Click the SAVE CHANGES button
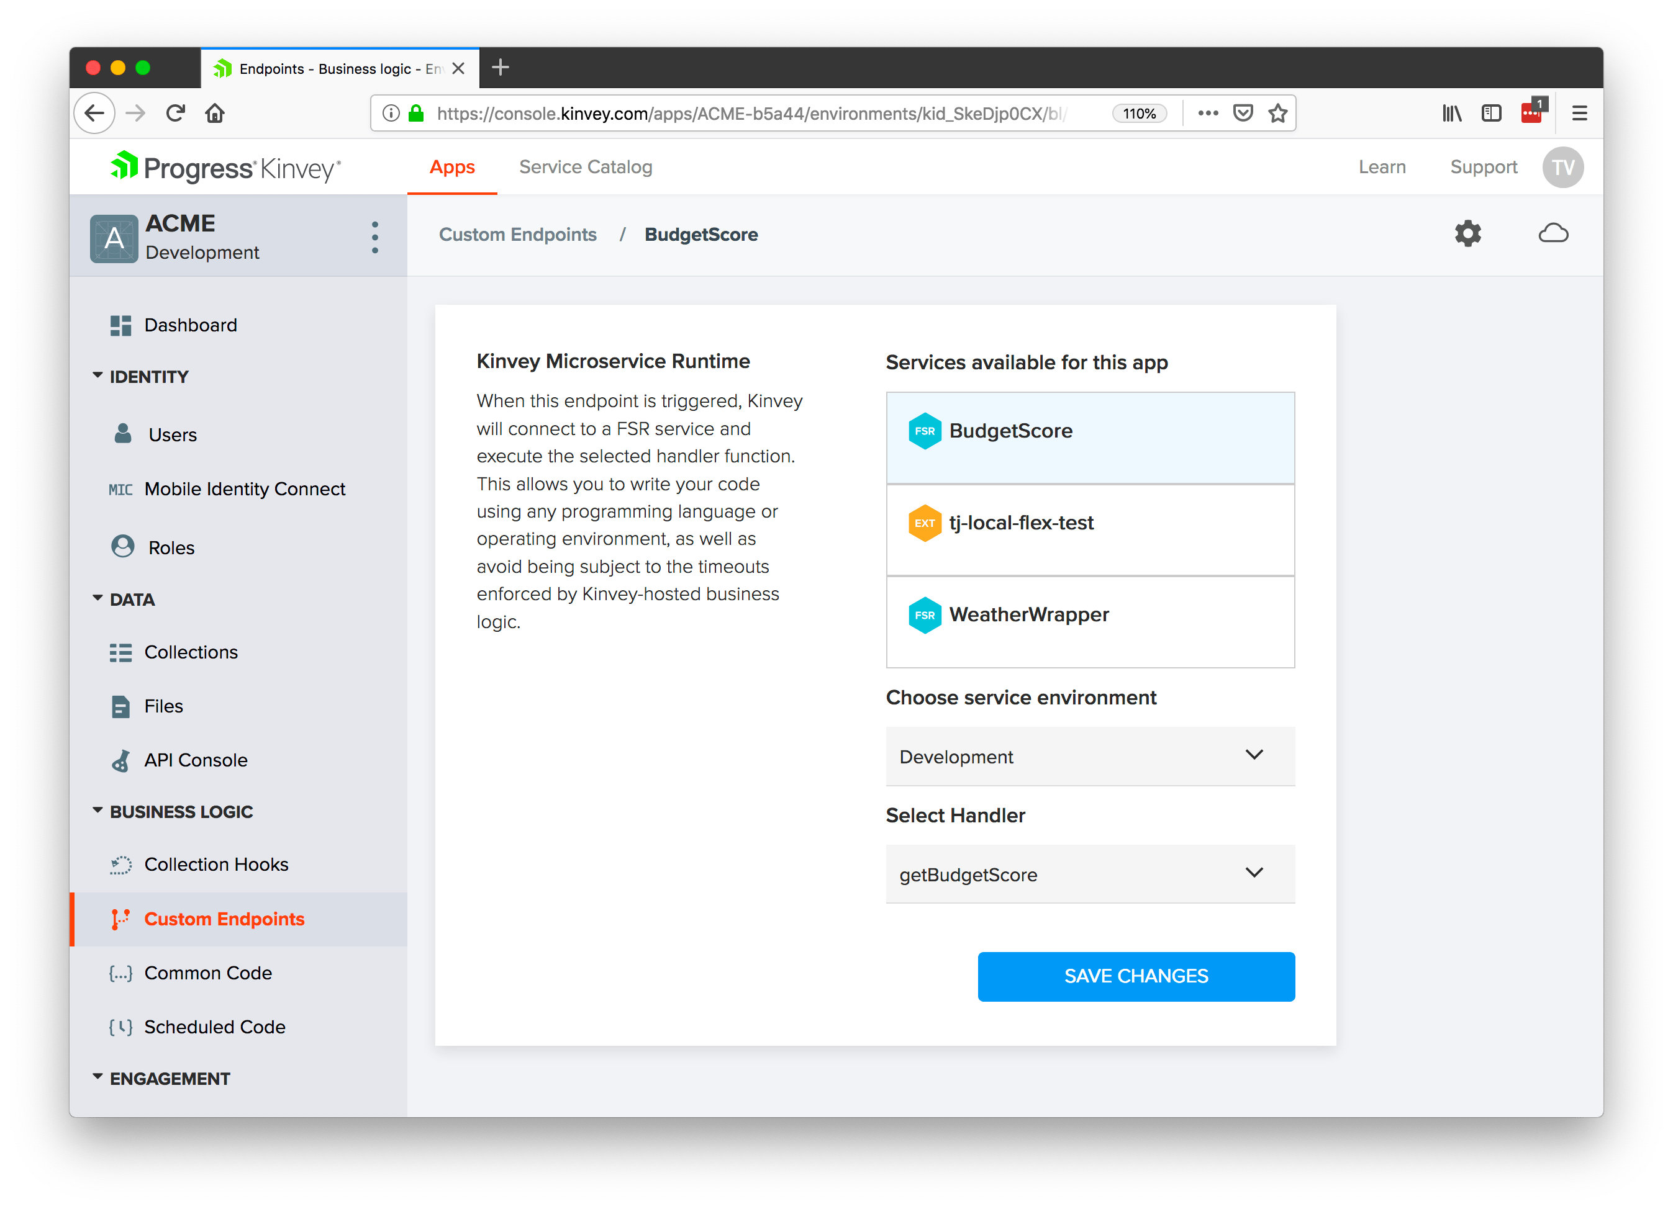 pos(1135,976)
